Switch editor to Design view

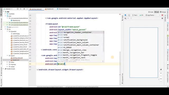click(x=163, y=12)
